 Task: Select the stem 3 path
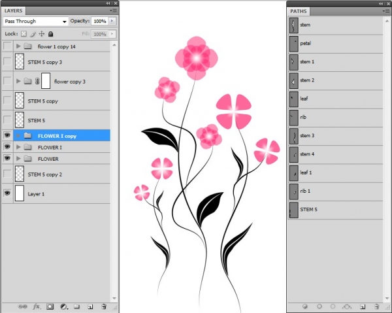tap(335, 137)
